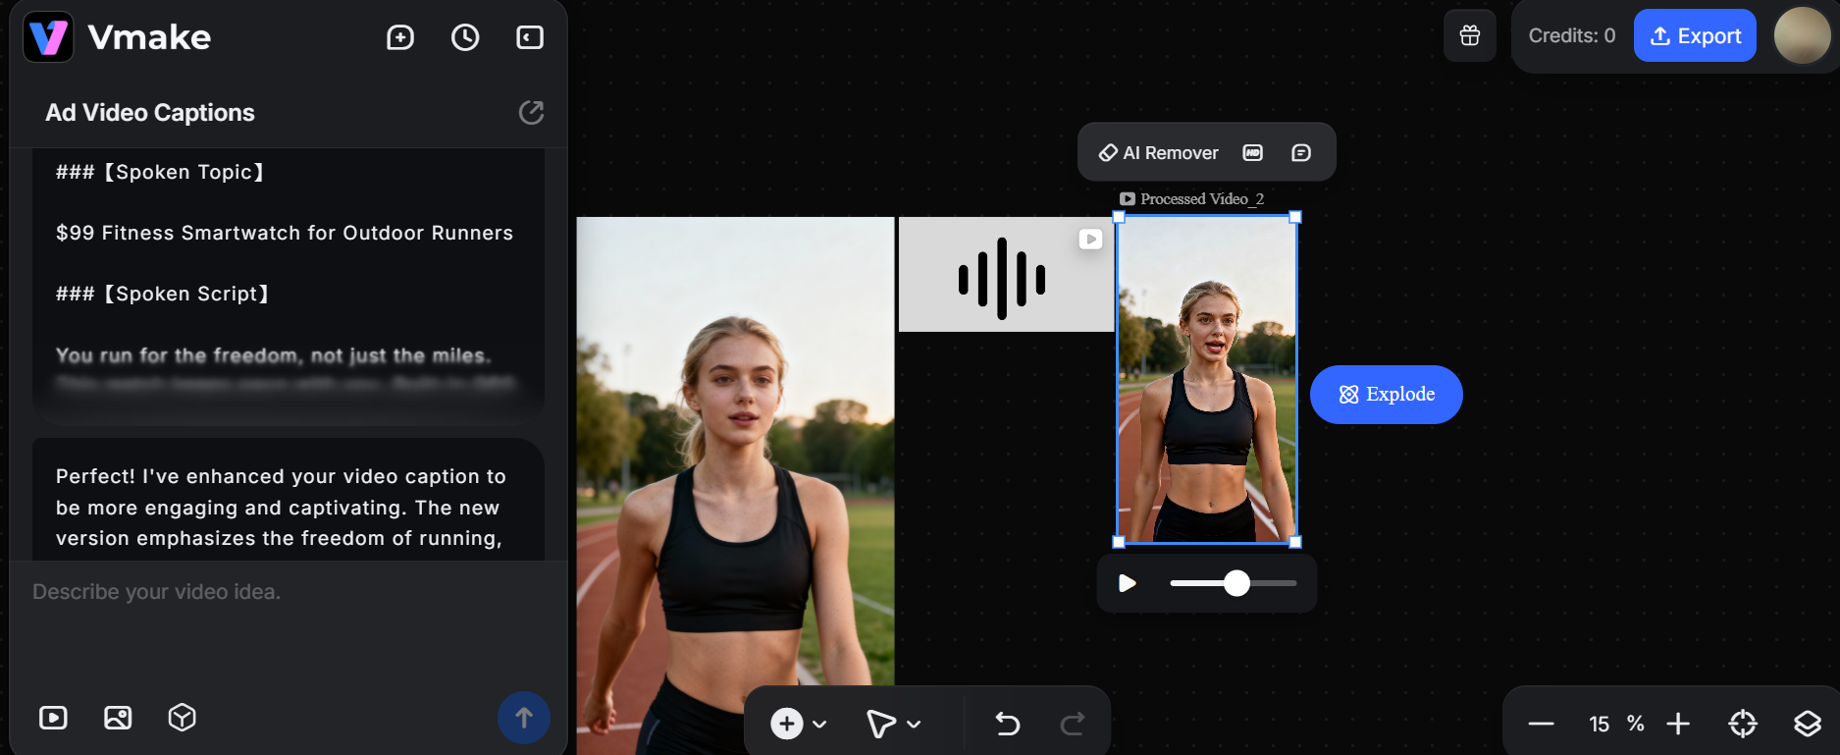Screen dimensions: 1840x755
Task: Expand the pointer tool dropdown arrow
Action: click(x=915, y=725)
